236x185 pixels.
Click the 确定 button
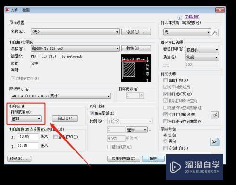(153, 159)
